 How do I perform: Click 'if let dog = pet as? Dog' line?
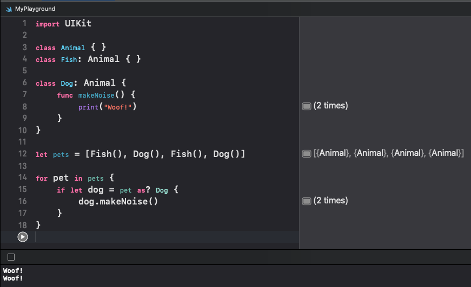coord(118,190)
